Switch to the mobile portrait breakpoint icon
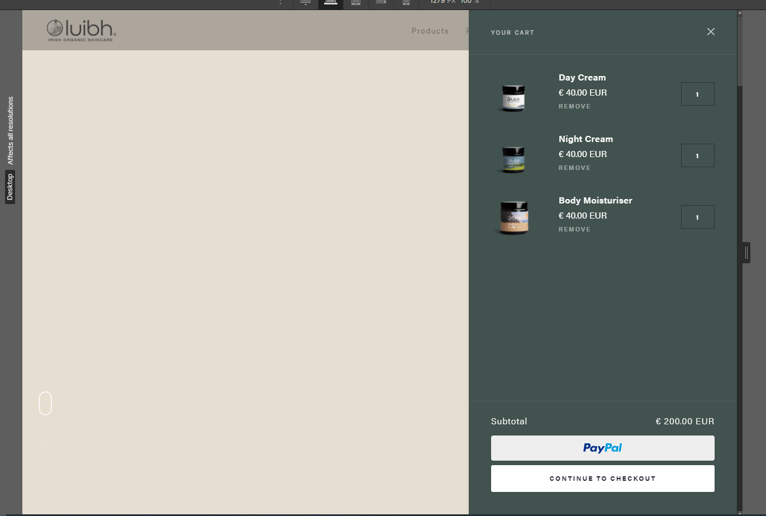The height and width of the screenshot is (516, 766). pyautogui.click(x=406, y=3)
